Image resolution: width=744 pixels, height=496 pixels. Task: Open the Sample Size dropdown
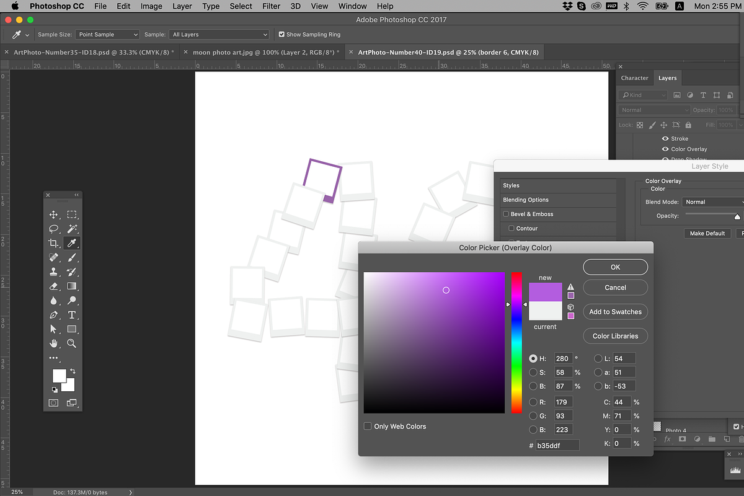(x=107, y=35)
